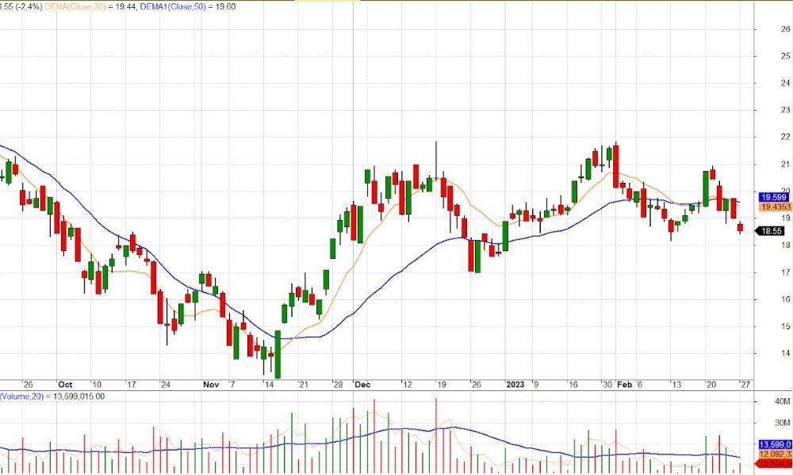Viewport: 793px width, 475px height.
Task: Click the orange 12,092 volume tag
Action: (776, 454)
